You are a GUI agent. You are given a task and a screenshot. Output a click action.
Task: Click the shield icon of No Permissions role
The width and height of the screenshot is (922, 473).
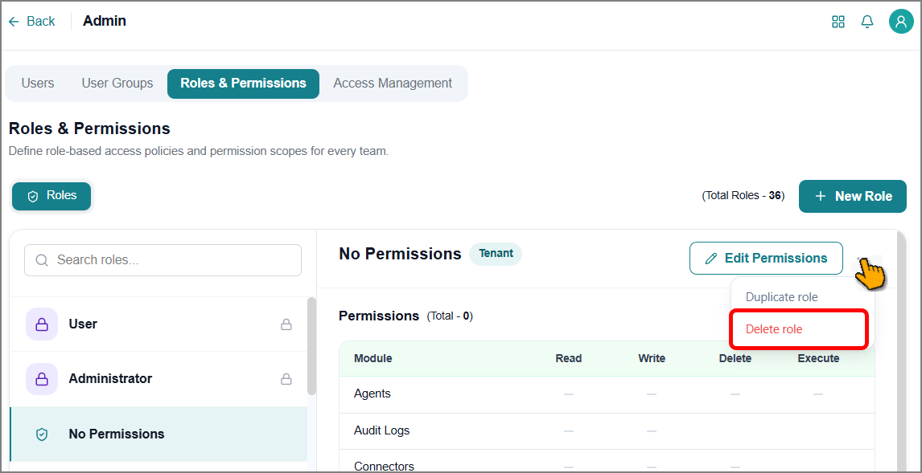coord(42,434)
